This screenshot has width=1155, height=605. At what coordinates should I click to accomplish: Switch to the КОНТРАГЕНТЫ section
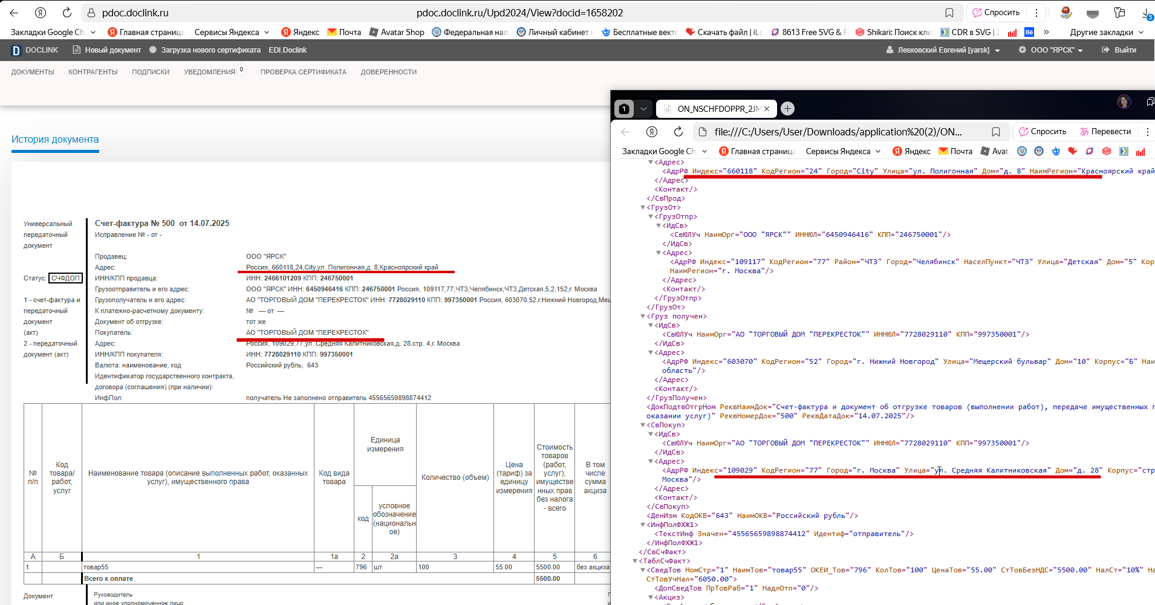[93, 72]
